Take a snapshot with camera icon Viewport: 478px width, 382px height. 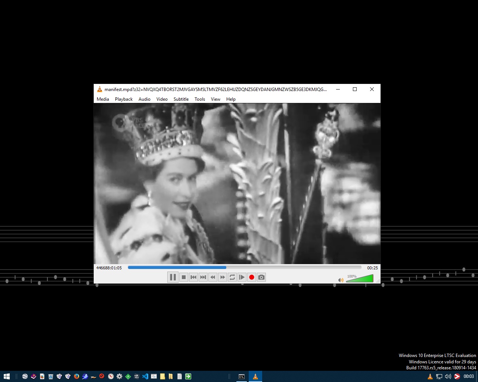pyautogui.click(x=261, y=277)
